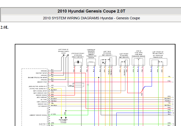181x126 pixels.
Task: Click the "PNK/BLK" wire label at pin 15
Action: coord(54,101)
